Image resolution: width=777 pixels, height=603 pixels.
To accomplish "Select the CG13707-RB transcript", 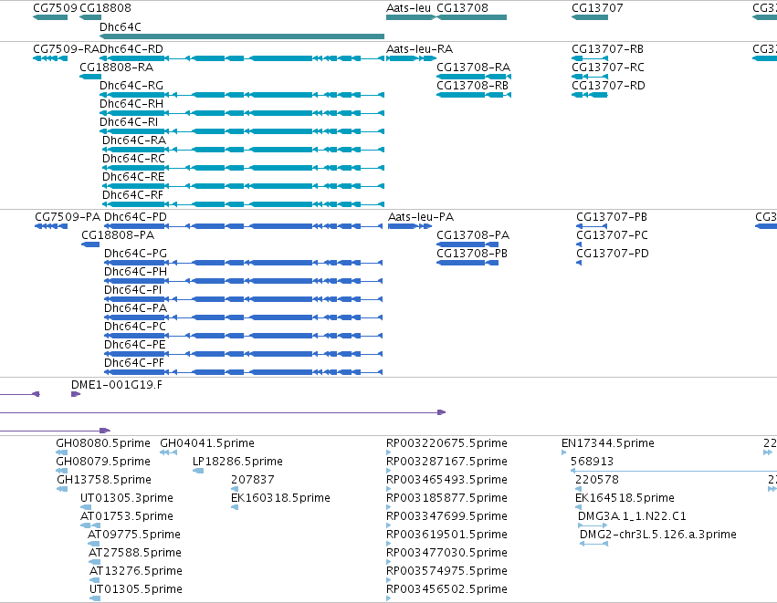I will (590, 58).
